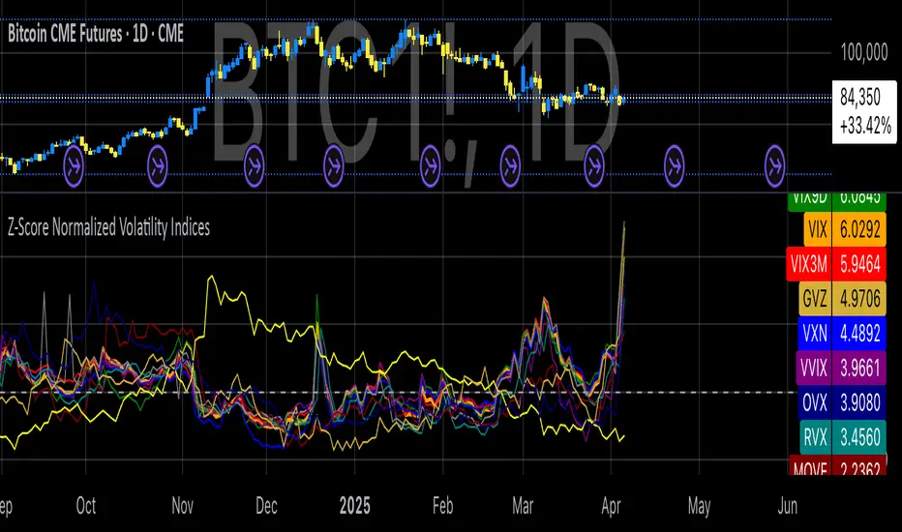Click the 2025 label on time axis

coord(355,506)
